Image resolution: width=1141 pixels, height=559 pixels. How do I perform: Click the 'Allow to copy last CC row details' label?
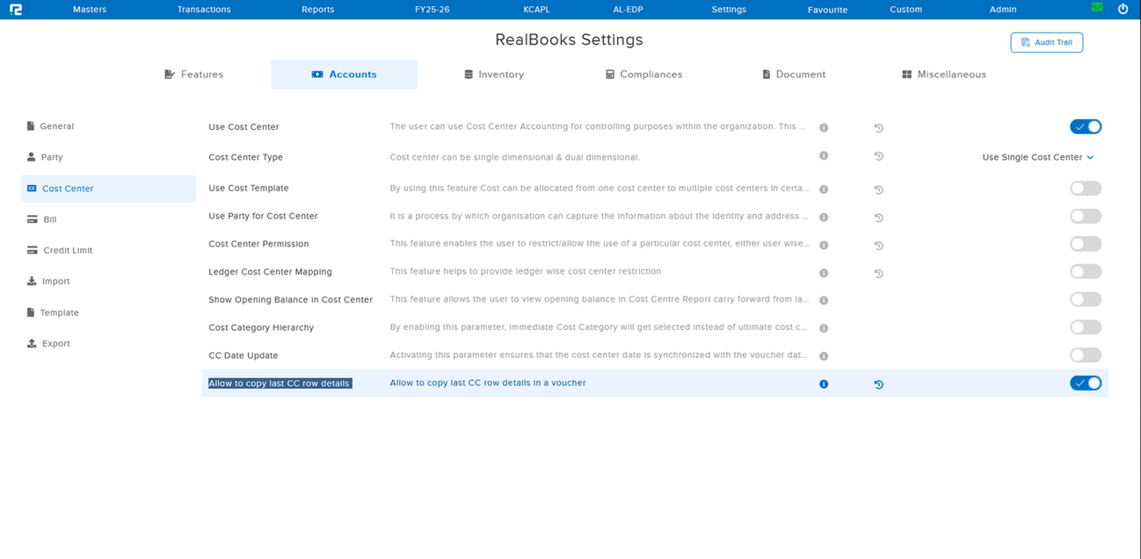[x=280, y=383]
